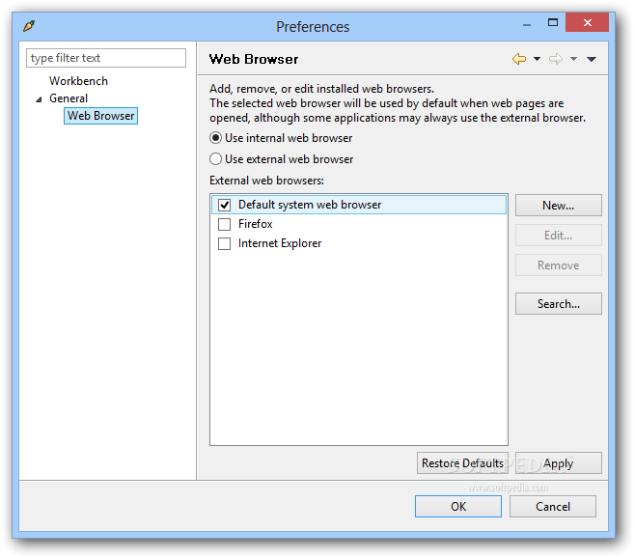Image resolution: width=635 pixels, height=558 pixels.
Task: Collapse the General tree node
Action: click(x=39, y=99)
